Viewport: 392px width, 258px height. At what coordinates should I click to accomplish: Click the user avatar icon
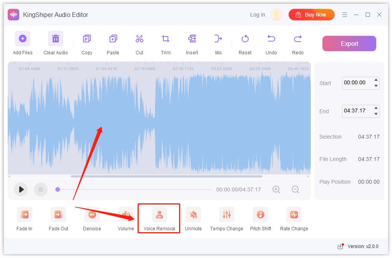coord(276,15)
